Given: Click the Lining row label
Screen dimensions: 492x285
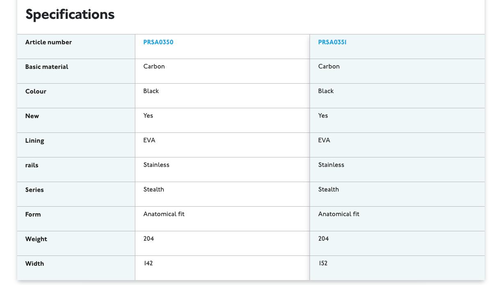Looking at the screenshot, I should pyautogui.click(x=34, y=141).
